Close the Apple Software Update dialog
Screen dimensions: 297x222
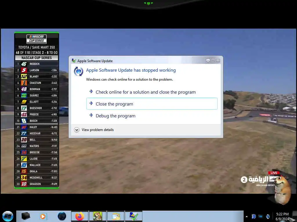tap(218, 61)
